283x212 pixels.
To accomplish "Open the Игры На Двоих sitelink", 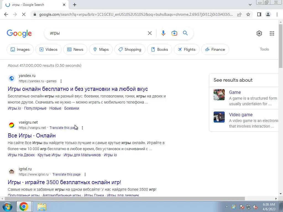I will tap(21, 155).
